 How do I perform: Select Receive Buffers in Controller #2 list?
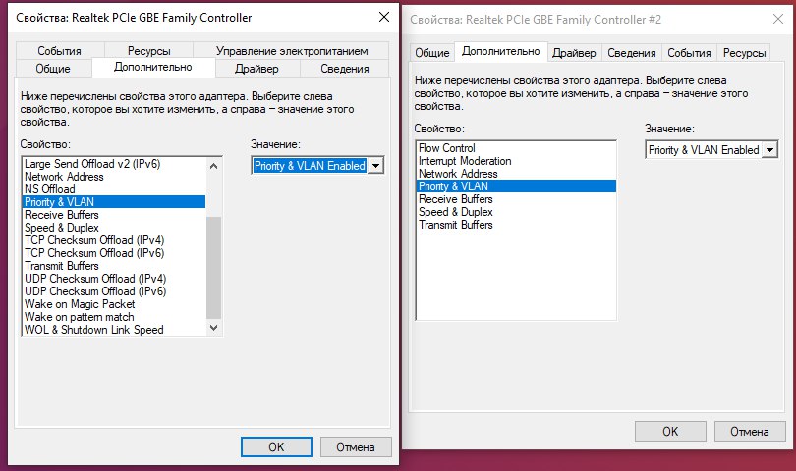point(516,199)
